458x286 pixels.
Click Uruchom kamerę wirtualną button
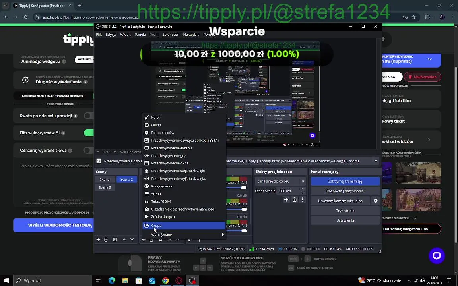340,201
